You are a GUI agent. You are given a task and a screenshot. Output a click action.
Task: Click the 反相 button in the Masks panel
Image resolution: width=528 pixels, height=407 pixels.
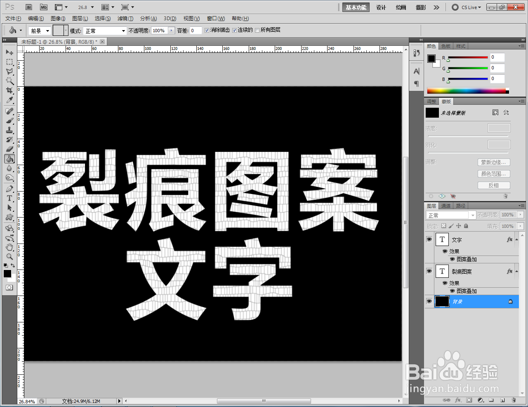[493, 185]
